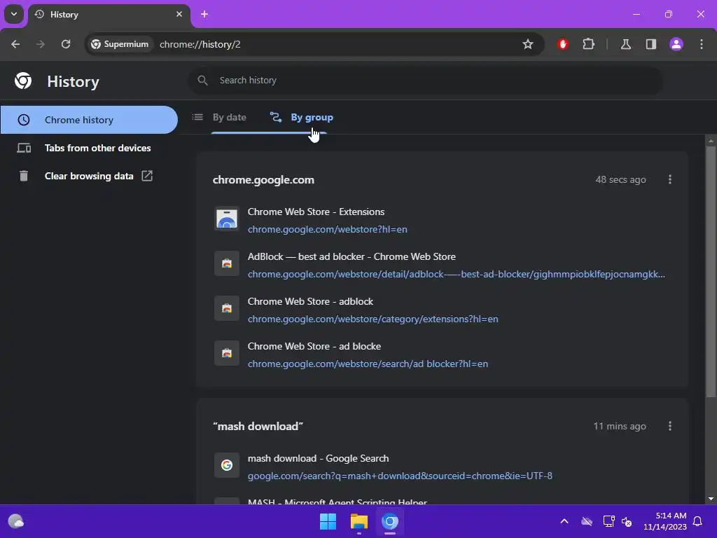Open Chrome Web Store - adblock entry
Viewport: 717px width, 538px height.
(x=310, y=301)
